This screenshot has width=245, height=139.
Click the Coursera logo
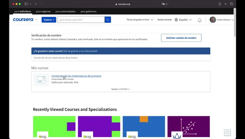click(x=23, y=20)
